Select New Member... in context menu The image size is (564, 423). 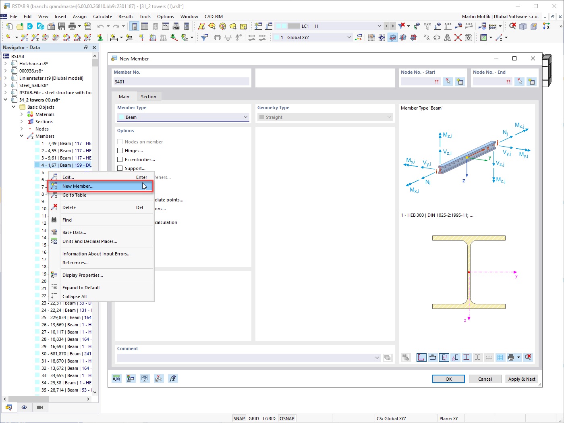101,186
